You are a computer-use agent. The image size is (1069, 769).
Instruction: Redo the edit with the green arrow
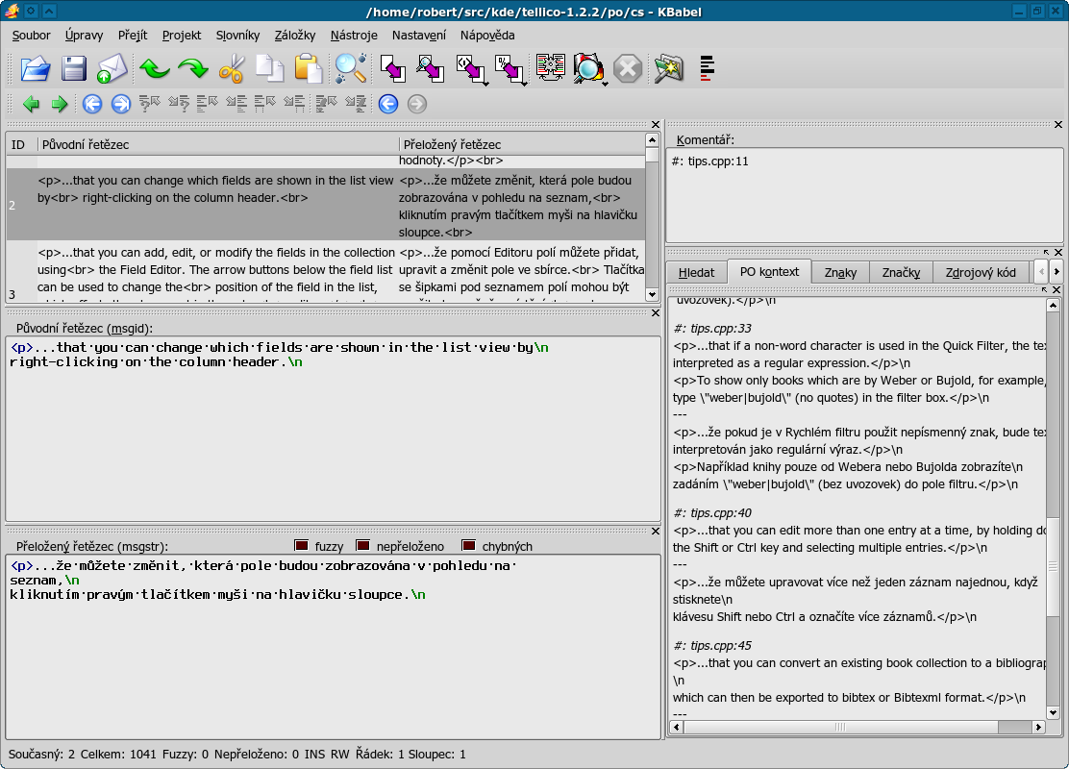click(193, 68)
